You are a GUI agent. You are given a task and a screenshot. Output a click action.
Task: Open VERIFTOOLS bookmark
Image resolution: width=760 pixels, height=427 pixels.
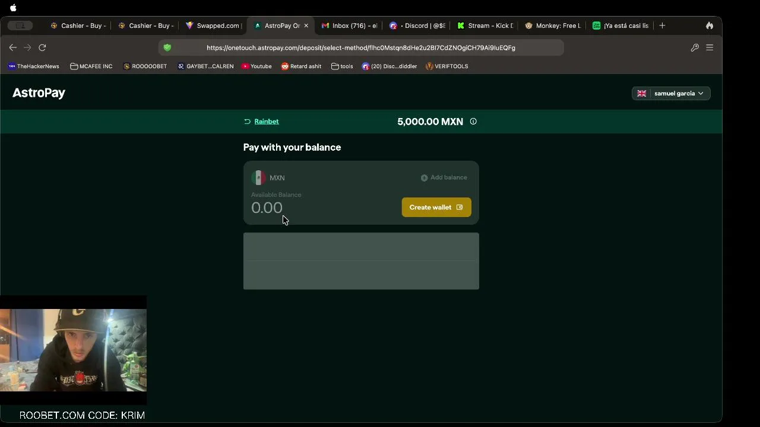447,66
